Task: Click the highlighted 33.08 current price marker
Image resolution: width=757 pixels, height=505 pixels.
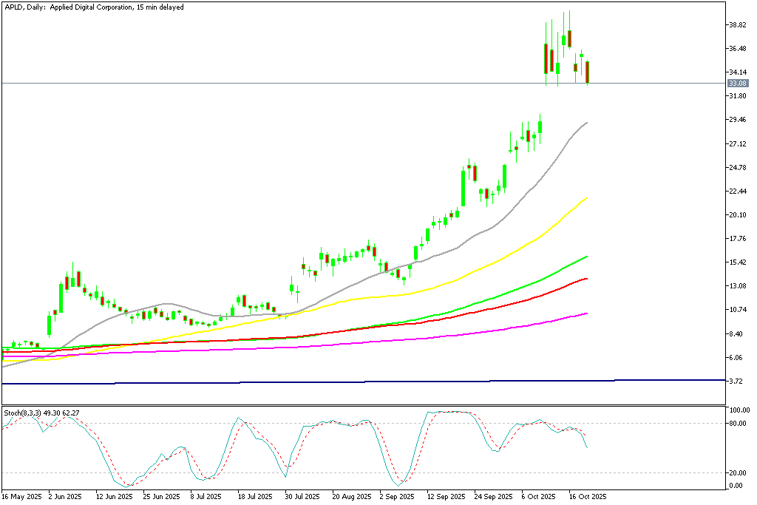Action: pos(737,84)
